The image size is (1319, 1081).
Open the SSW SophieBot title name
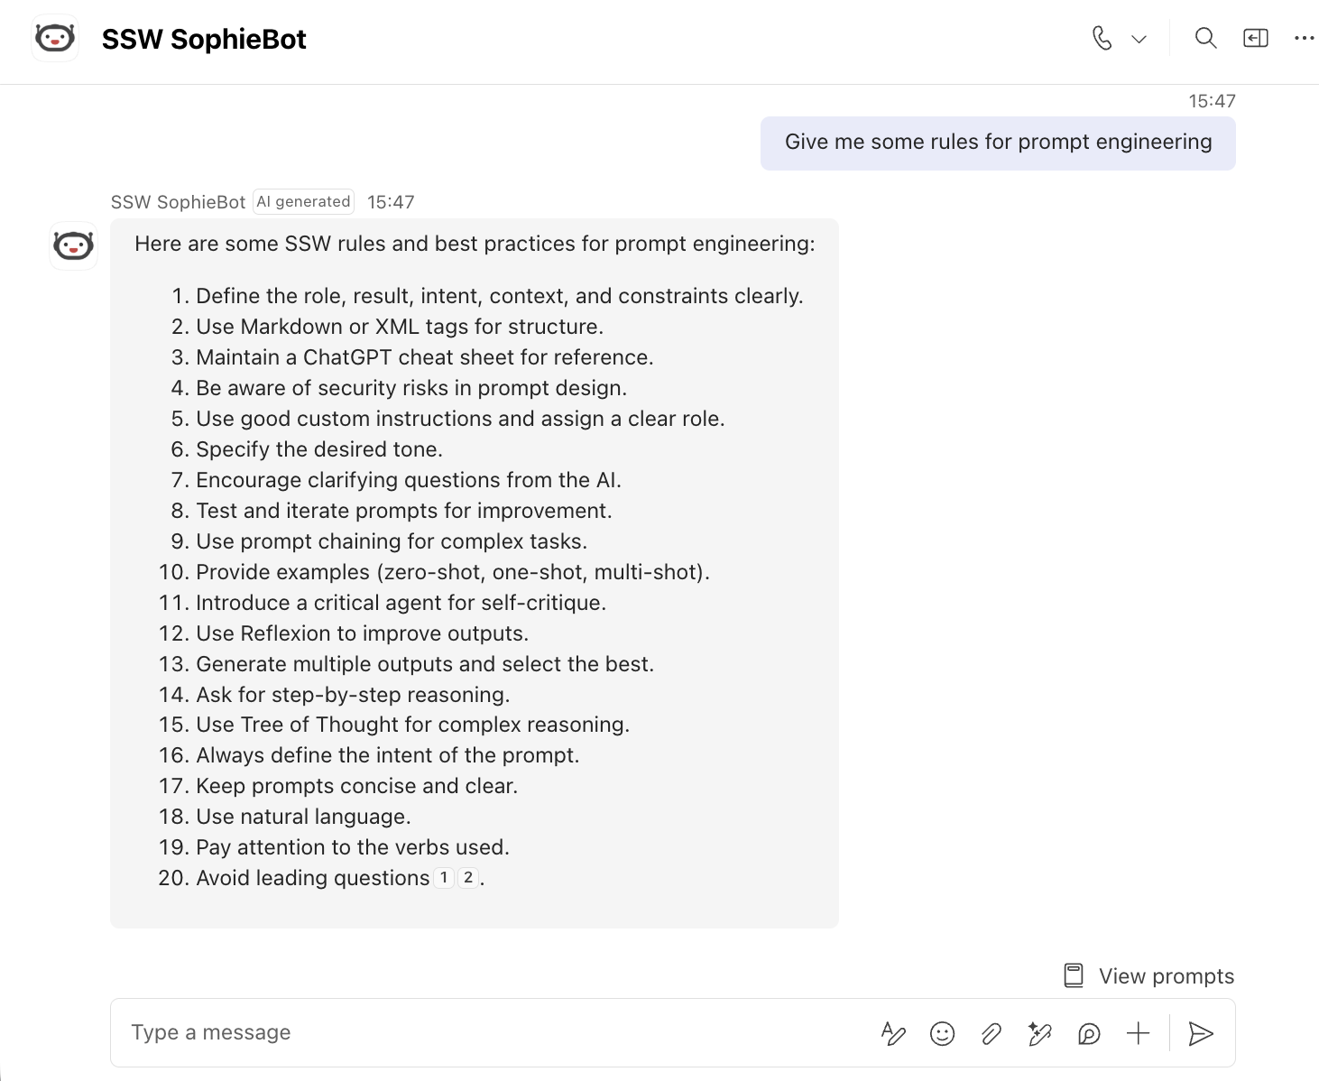coord(204,39)
